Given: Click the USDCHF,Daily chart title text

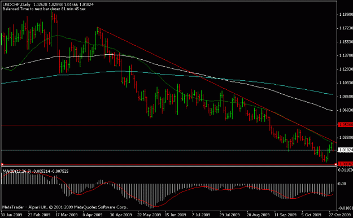Looking at the screenshot, I should pyautogui.click(x=16, y=5).
